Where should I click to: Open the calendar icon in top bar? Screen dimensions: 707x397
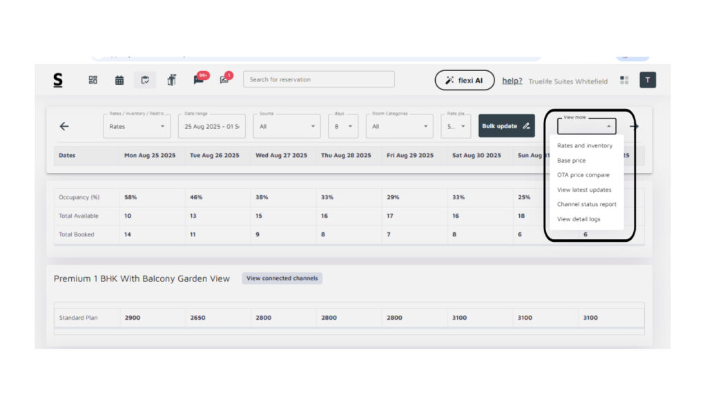coord(119,80)
